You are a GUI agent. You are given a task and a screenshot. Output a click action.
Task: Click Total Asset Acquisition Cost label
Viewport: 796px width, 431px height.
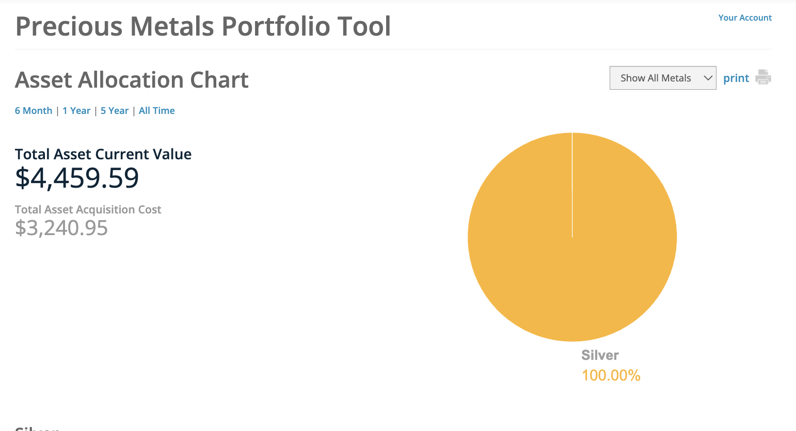[88, 209]
